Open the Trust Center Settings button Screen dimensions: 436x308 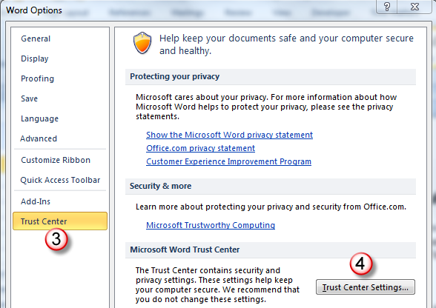pyautogui.click(x=366, y=287)
